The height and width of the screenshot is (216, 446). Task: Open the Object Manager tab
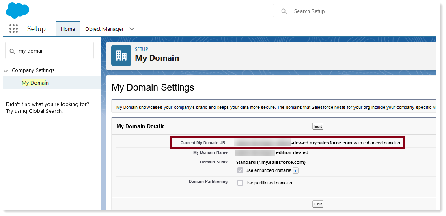pyautogui.click(x=104, y=29)
